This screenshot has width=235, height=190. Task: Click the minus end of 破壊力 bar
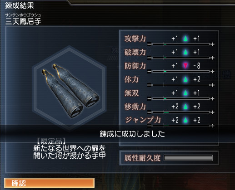[149, 58]
